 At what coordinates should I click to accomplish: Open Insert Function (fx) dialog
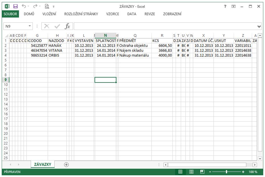click(67, 26)
